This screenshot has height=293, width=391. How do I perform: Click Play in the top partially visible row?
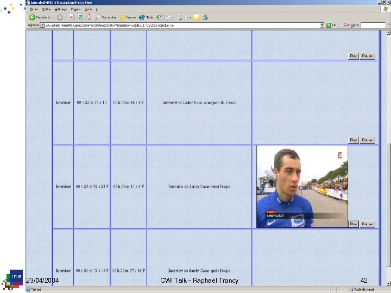354,56
